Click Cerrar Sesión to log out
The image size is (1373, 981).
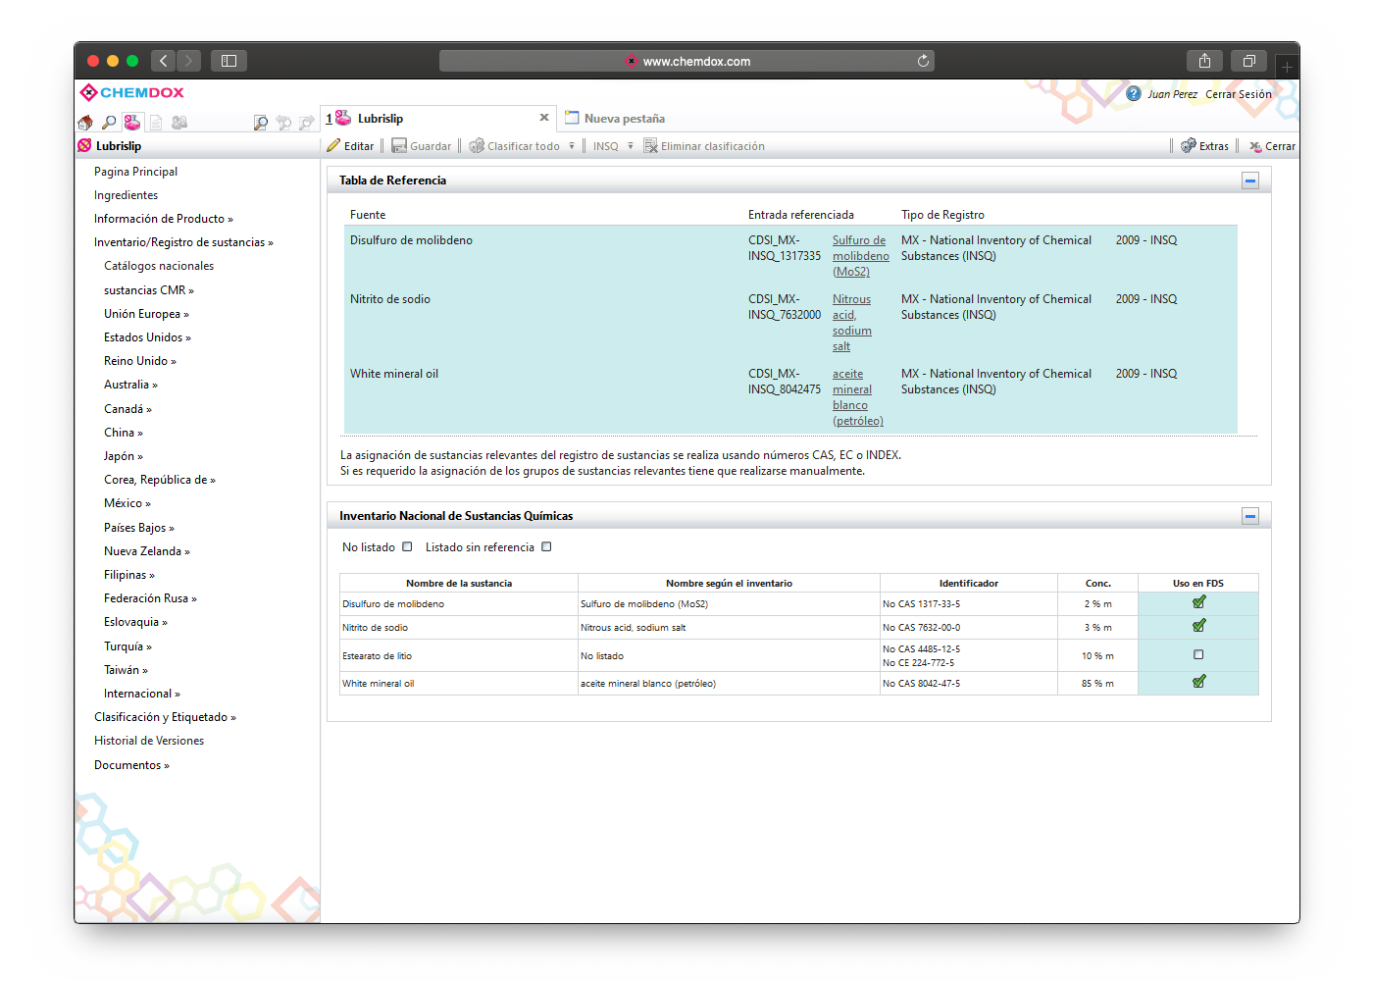coord(1239,94)
